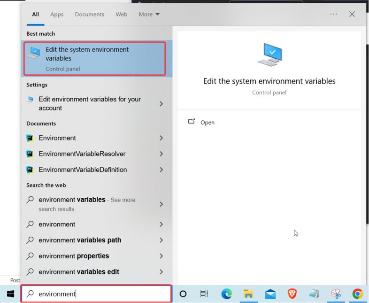This screenshot has width=369, height=303.
Task: Click Open in the preview pane
Action: point(208,123)
